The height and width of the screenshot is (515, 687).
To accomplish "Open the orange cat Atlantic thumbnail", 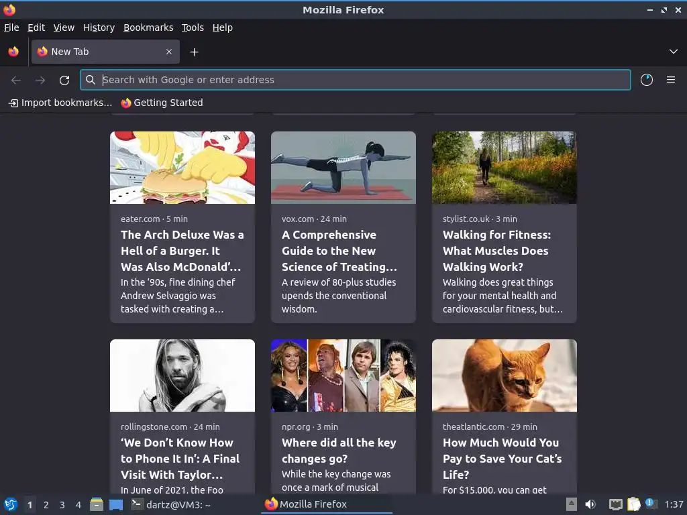I will [505, 376].
